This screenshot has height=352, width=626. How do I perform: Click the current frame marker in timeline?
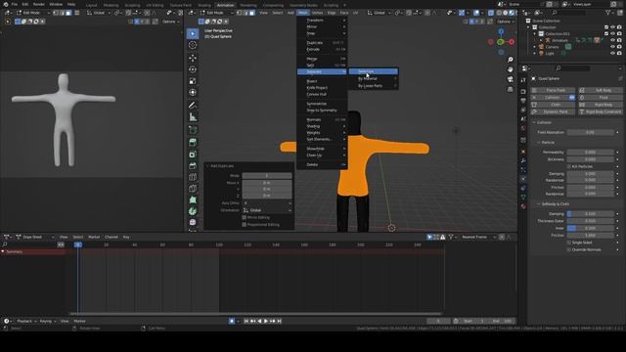click(x=78, y=244)
